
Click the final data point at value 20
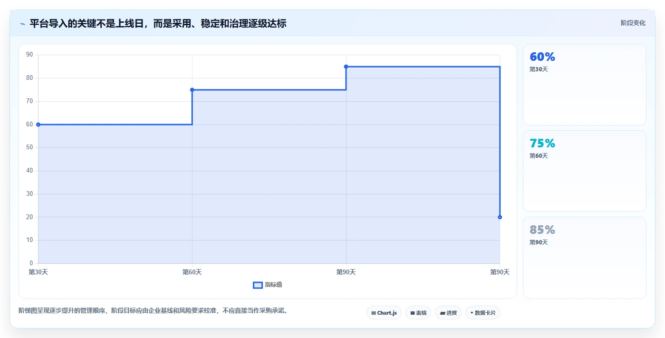[500, 217]
